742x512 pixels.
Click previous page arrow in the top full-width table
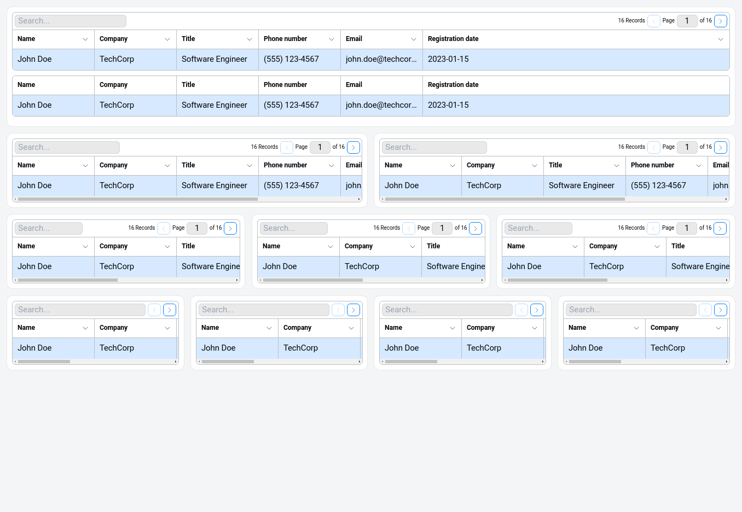click(653, 21)
